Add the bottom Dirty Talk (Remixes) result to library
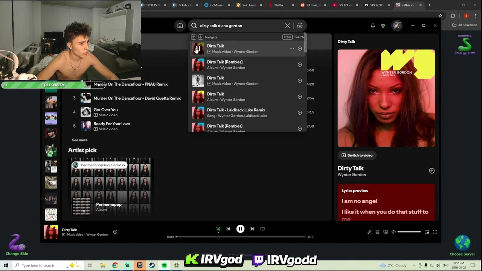This screenshot has width=482, height=271. (x=300, y=129)
